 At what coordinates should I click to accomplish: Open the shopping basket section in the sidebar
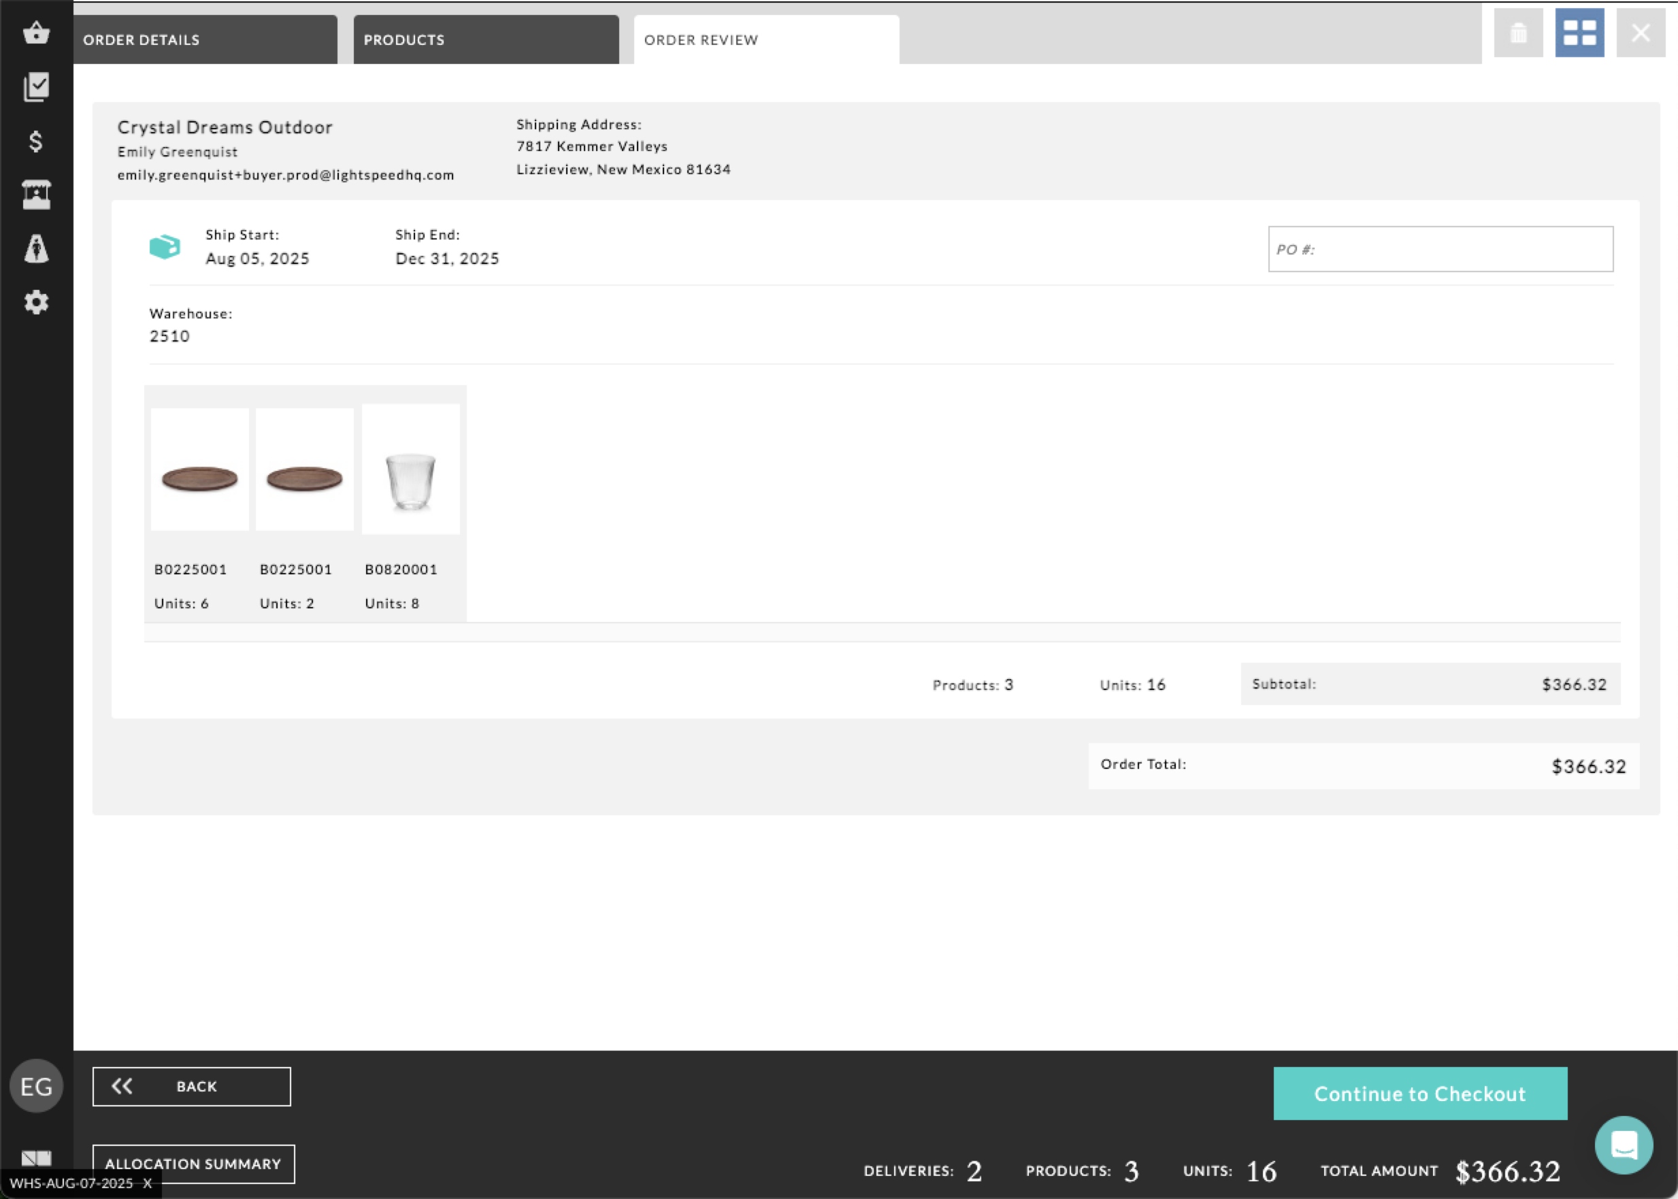click(36, 33)
